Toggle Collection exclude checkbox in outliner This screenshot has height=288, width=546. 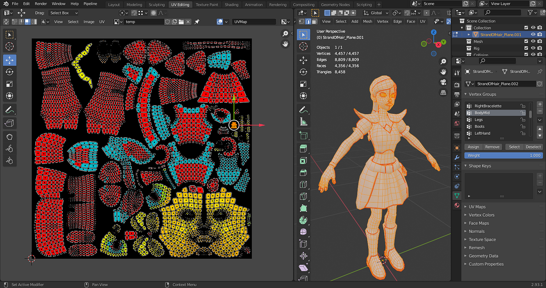tap(526, 28)
